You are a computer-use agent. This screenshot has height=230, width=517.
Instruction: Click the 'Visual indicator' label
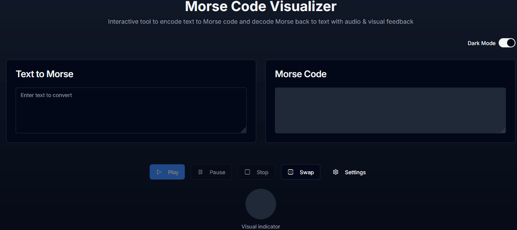click(261, 226)
